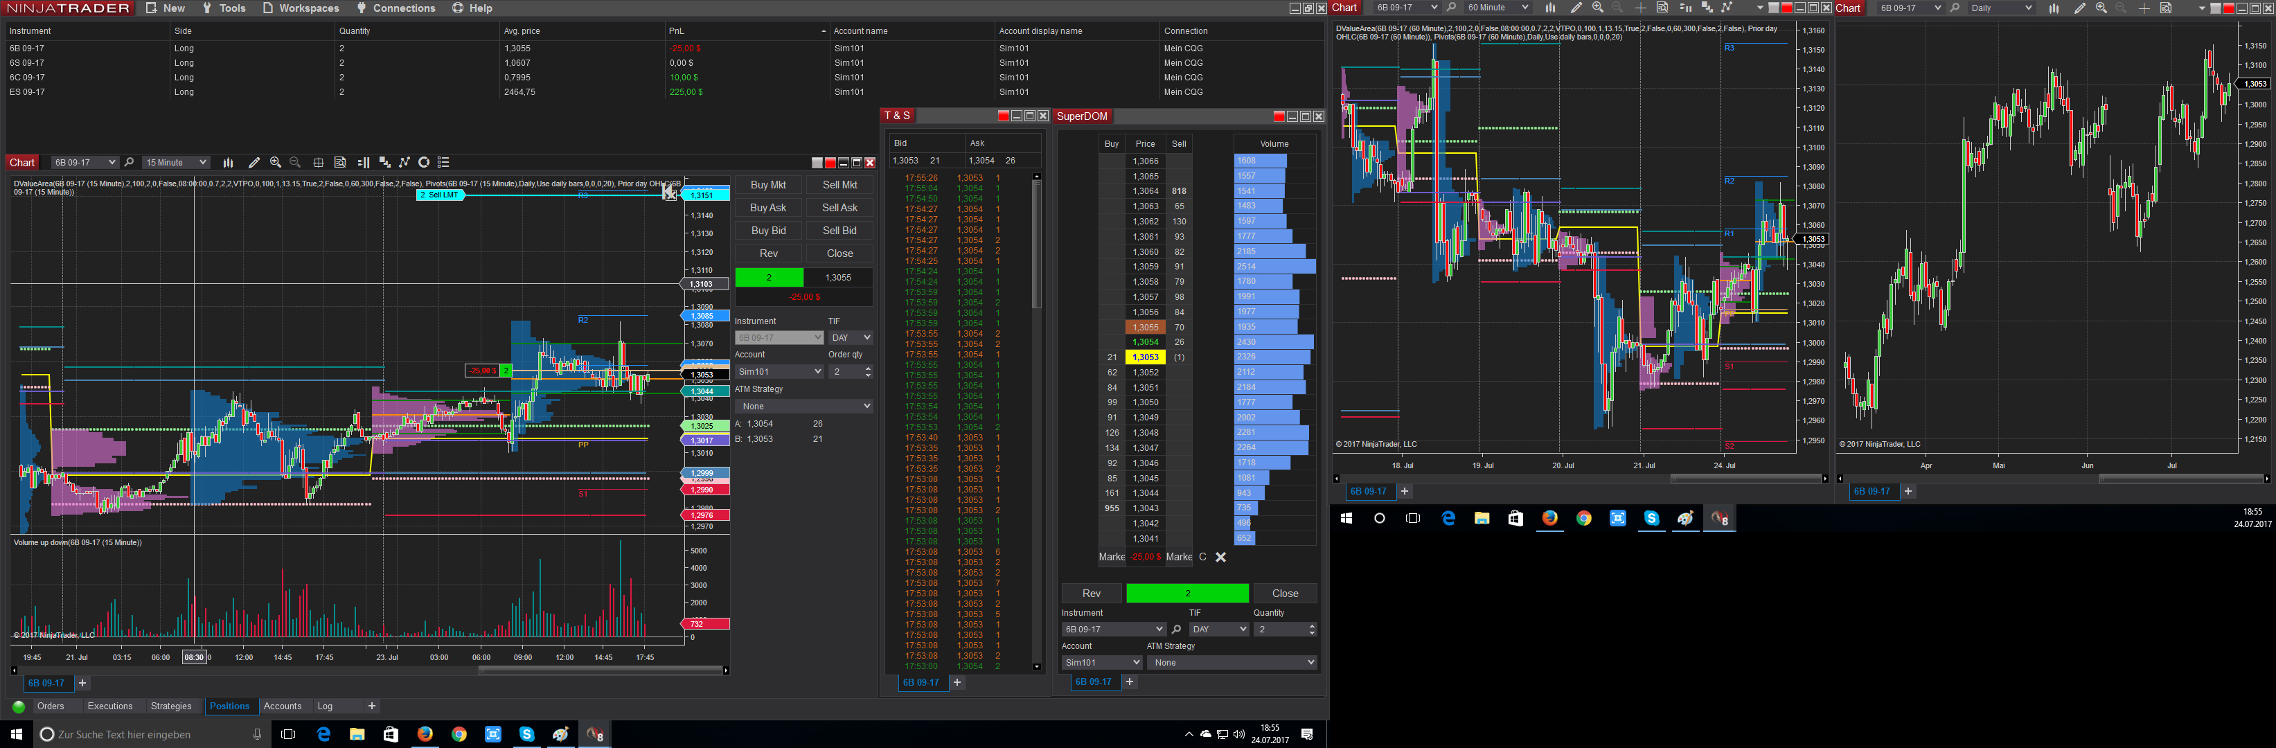Open drawing tools pencil in 15 Minute chart
Screen dimensions: 2276x748
pos(254,163)
